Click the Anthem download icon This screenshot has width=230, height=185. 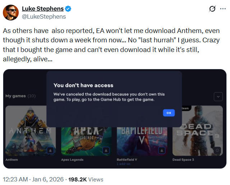click(50, 151)
